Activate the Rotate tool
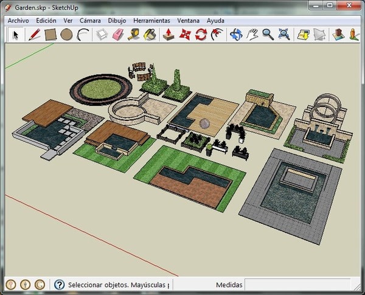 pyautogui.click(x=201, y=35)
